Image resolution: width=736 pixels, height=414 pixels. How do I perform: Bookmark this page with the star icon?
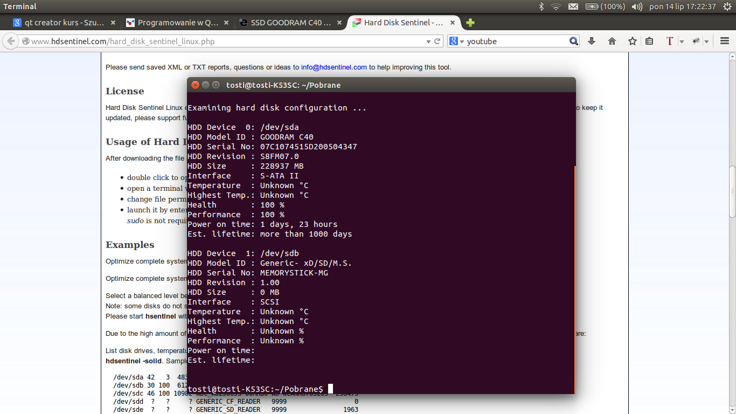(632, 41)
